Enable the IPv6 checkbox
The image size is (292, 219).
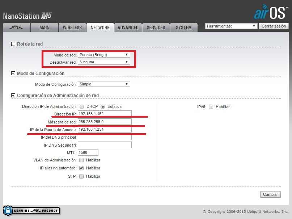(211, 107)
